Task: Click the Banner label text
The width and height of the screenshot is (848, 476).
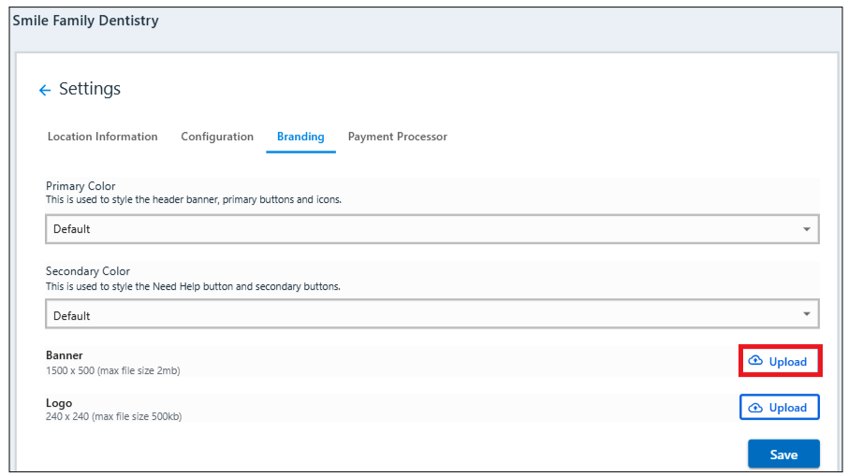Action: tap(65, 355)
